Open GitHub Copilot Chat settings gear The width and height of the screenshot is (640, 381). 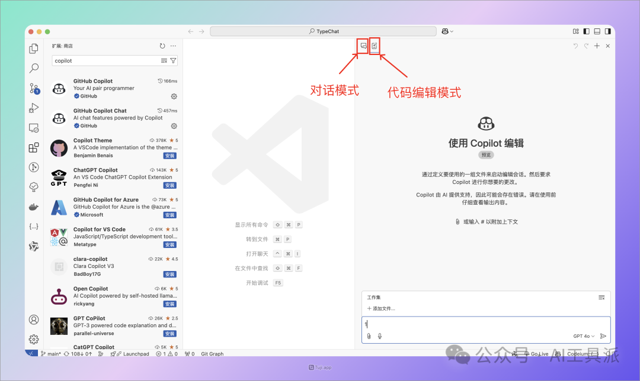point(174,127)
